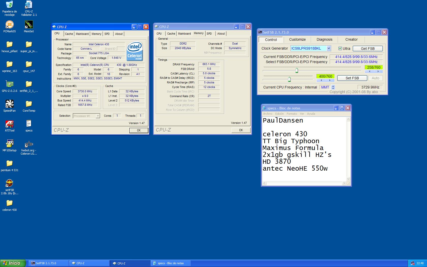Open the Creator tab in SetFSB

pos(351,39)
